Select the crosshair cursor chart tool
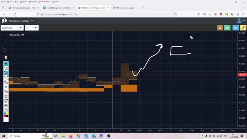This screenshot has width=247, height=139. click(x=4, y=36)
